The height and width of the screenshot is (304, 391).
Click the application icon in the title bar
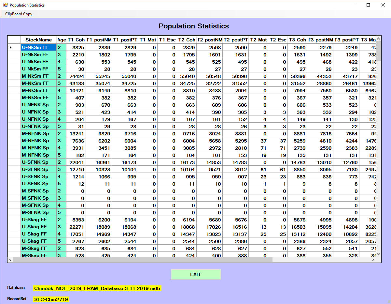click(5, 5)
